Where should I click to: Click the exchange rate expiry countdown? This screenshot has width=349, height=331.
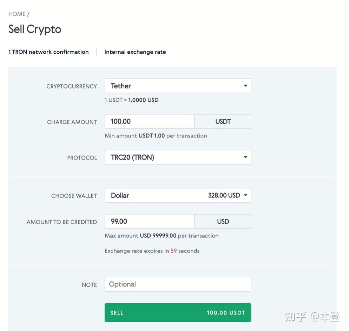tap(152, 251)
